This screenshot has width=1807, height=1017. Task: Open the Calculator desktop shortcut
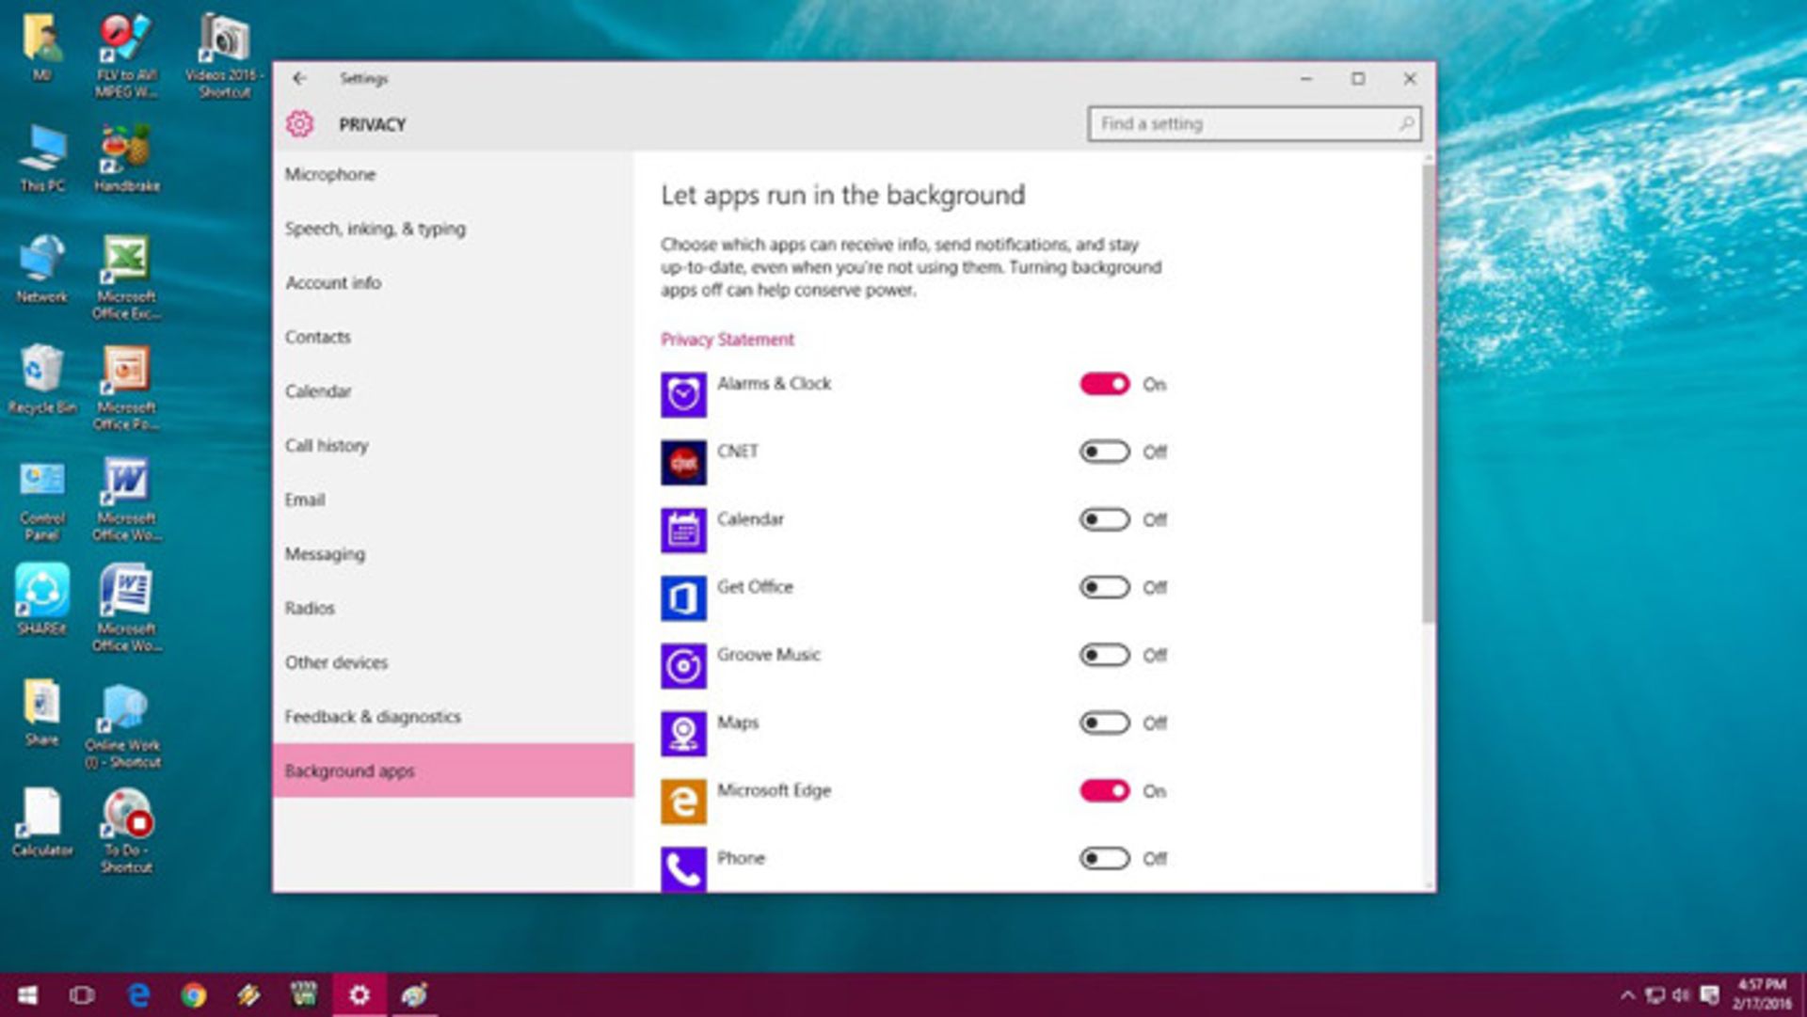click(x=42, y=822)
